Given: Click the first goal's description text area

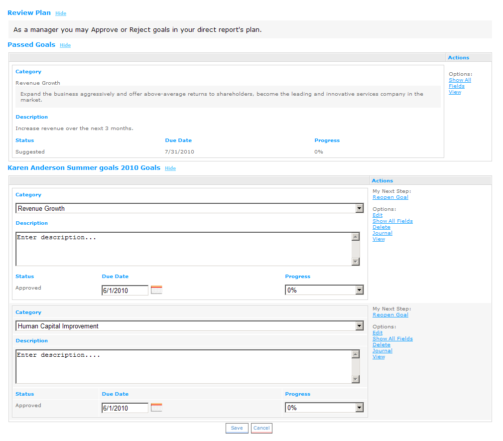Looking at the screenshot, I should [188, 249].
